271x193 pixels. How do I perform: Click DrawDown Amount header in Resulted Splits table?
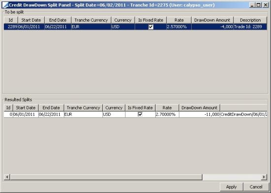[x=200, y=108]
